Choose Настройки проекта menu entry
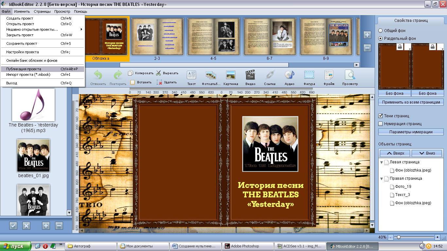 pyautogui.click(x=43, y=52)
